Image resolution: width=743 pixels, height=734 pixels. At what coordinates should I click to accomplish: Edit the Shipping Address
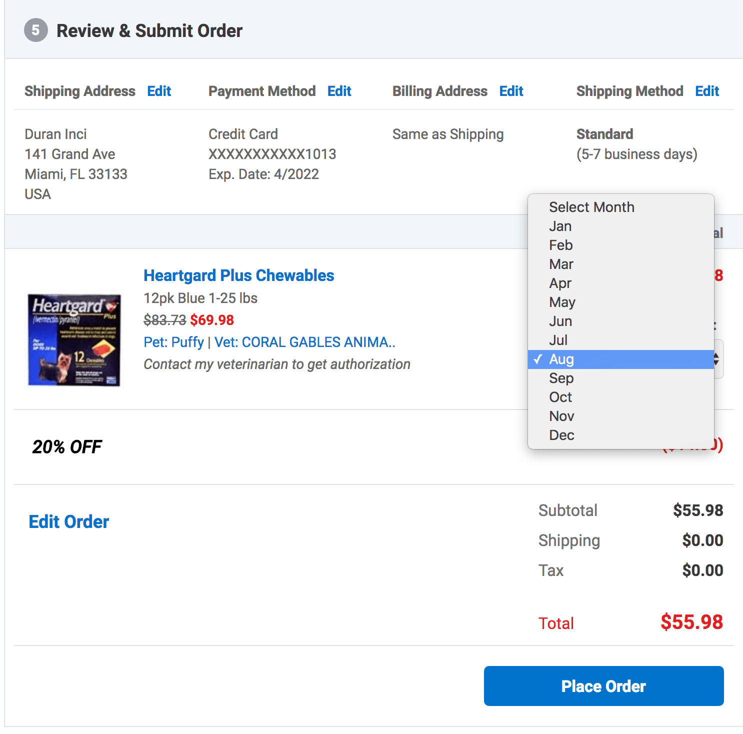(159, 91)
